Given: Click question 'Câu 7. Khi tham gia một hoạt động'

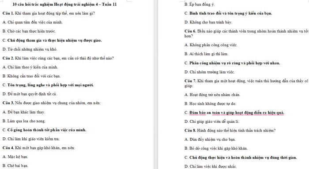Looking at the screenshot, I should coord(215,81).
